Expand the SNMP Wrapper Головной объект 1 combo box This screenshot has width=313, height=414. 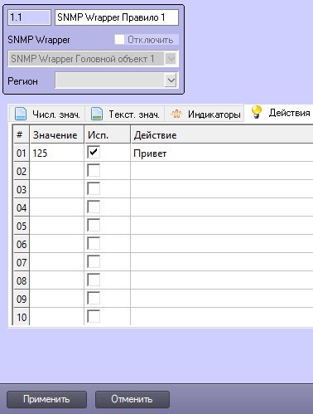[171, 59]
